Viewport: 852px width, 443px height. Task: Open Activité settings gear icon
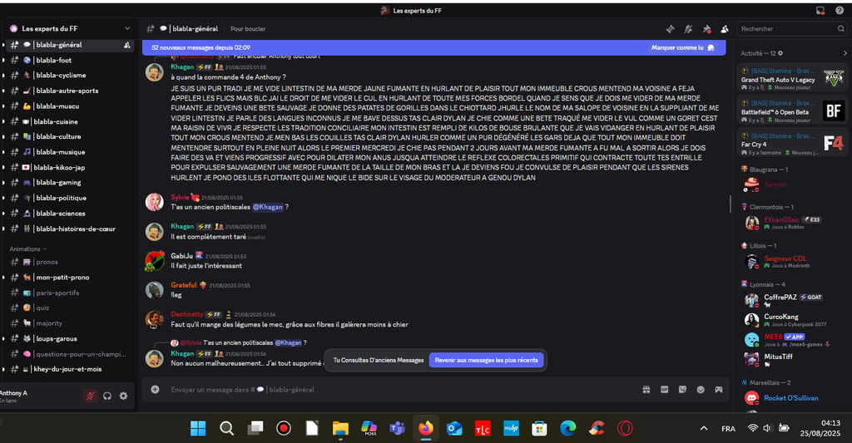coord(780,53)
